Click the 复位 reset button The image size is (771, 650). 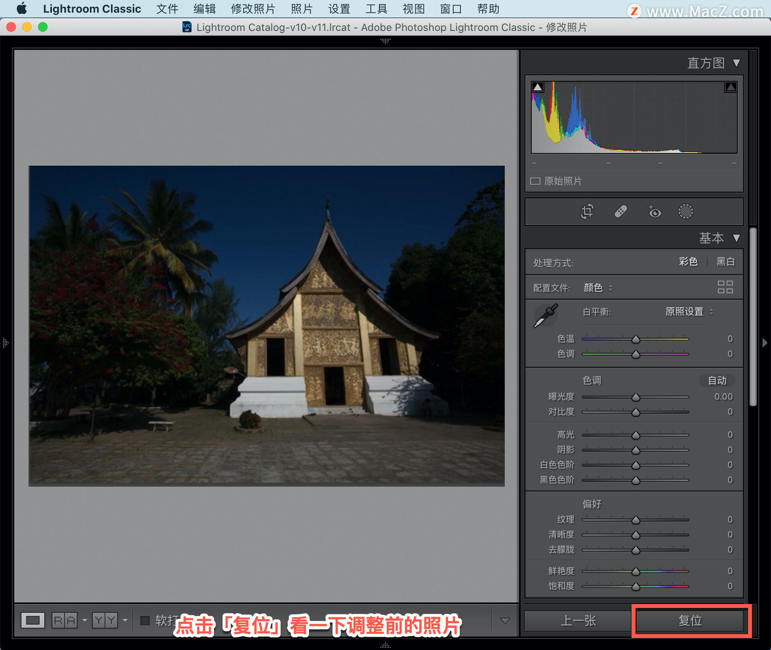pyautogui.click(x=690, y=621)
